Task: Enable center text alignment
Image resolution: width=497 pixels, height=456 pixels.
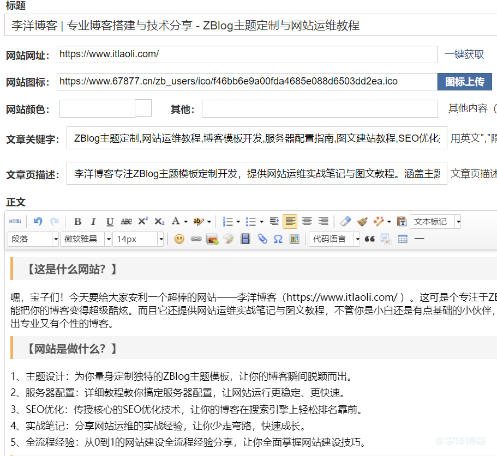Action: (x=307, y=221)
